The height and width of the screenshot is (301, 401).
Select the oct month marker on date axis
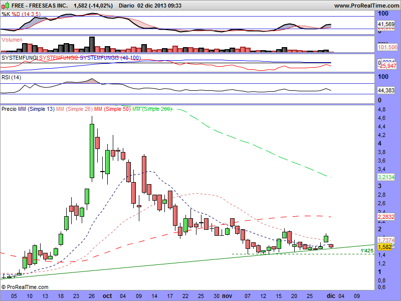point(107,296)
